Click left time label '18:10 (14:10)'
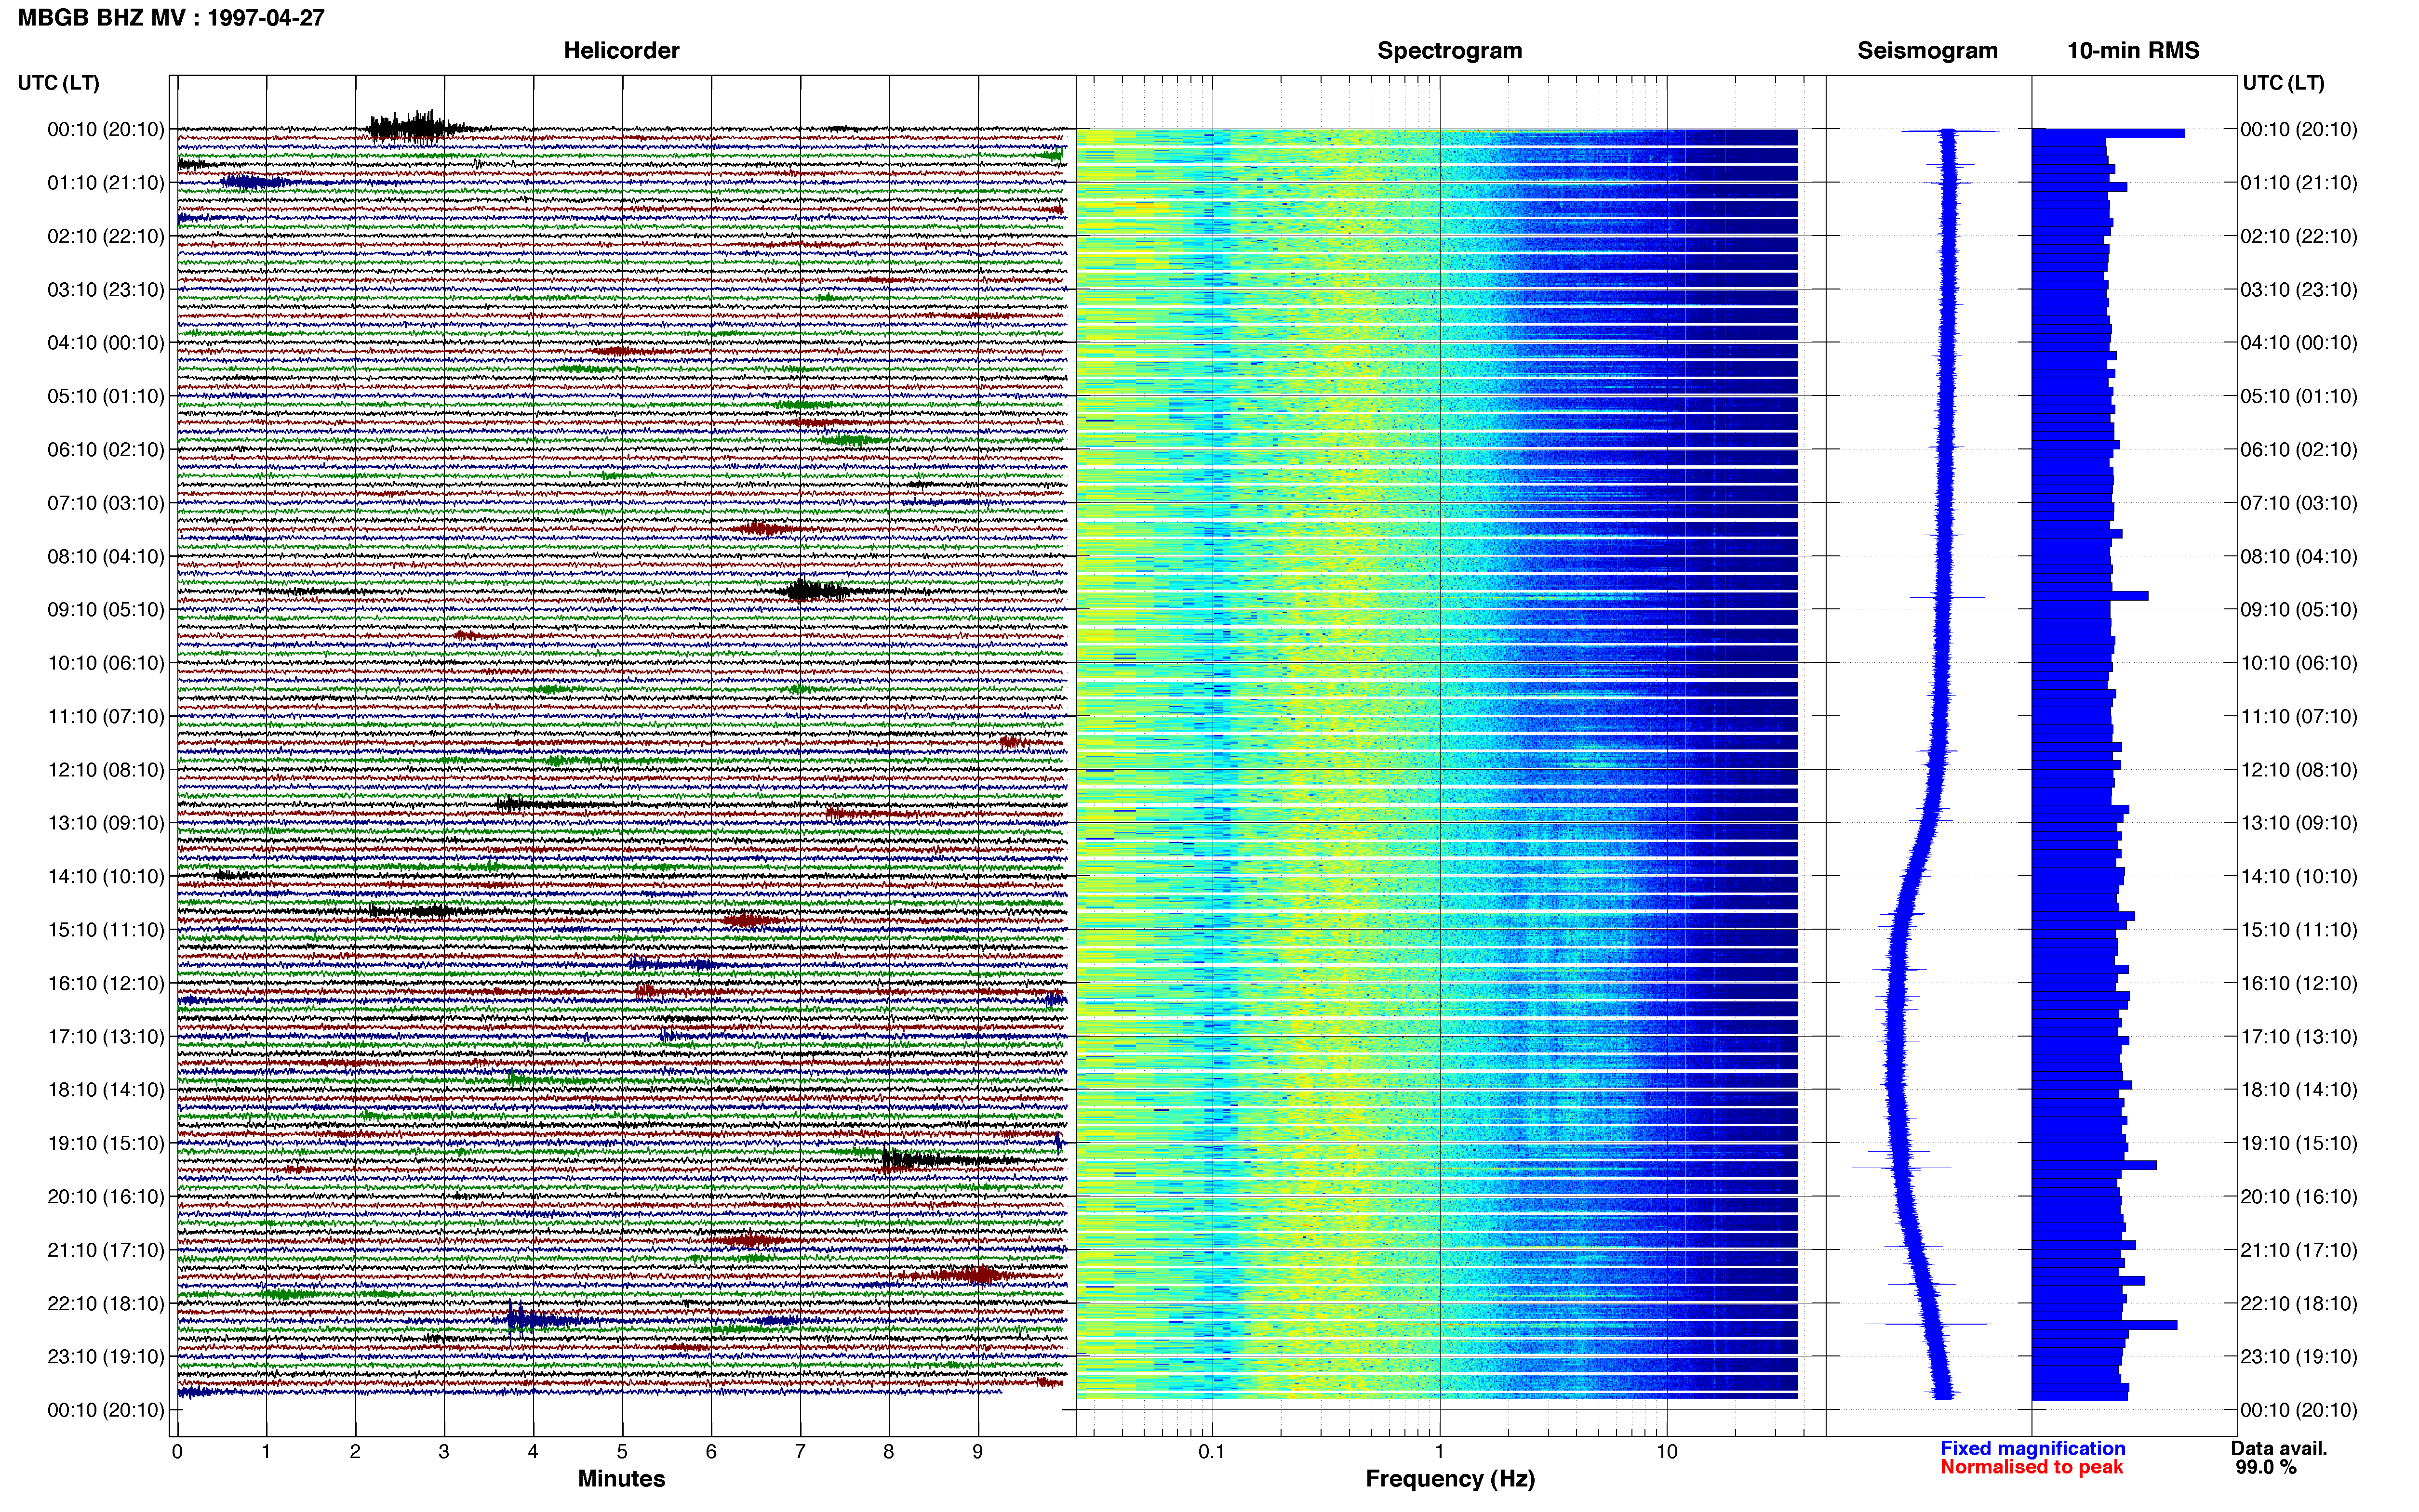Image resolution: width=2419 pixels, height=1512 pixels. [105, 1090]
